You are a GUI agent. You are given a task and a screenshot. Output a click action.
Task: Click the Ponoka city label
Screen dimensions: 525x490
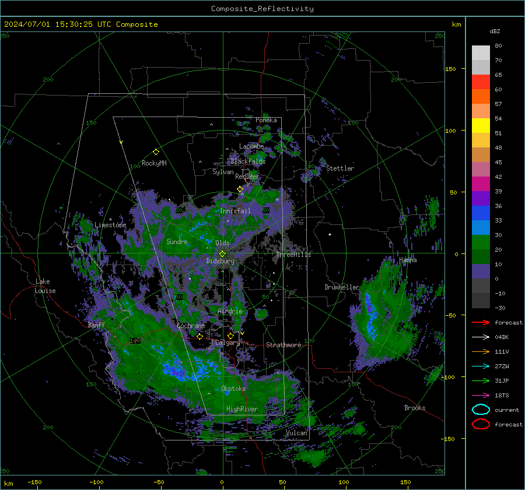(x=266, y=120)
